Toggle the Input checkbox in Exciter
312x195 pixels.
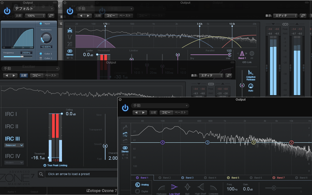pos(41,24)
